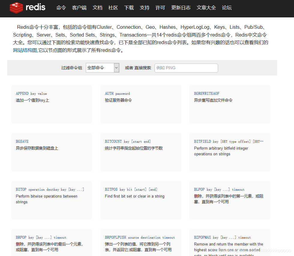Click the description 异步重写追加文件命令
The height and width of the screenshot is (256, 294).
213,100
